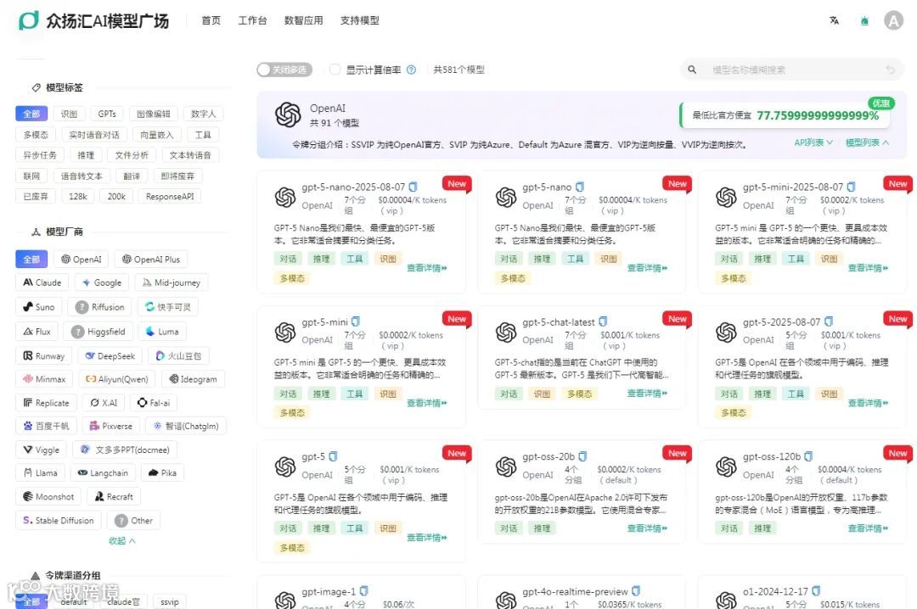Image resolution: width=917 pixels, height=609 pixels.
Task: Filter by DeepSeek vendor
Action: coord(110,355)
